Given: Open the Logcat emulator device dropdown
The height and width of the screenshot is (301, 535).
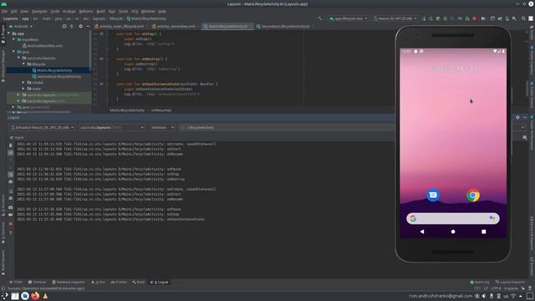Looking at the screenshot, I should pyautogui.click(x=43, y=128).
